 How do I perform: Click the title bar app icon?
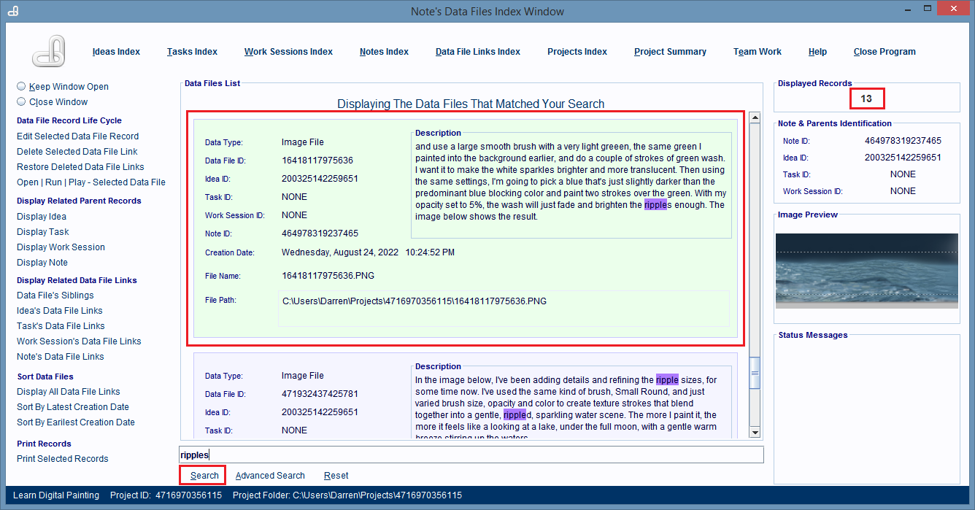[12, 11]
